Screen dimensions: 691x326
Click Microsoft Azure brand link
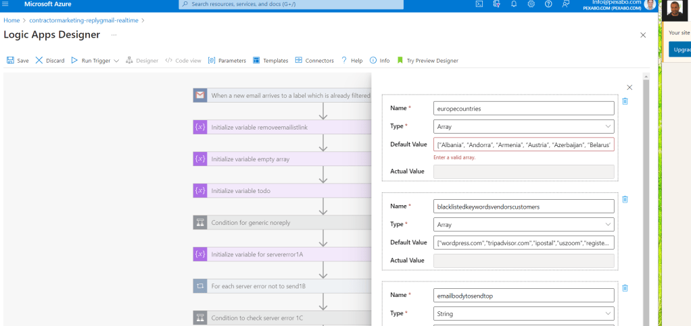pyautogui.click(x=47, y=4)
